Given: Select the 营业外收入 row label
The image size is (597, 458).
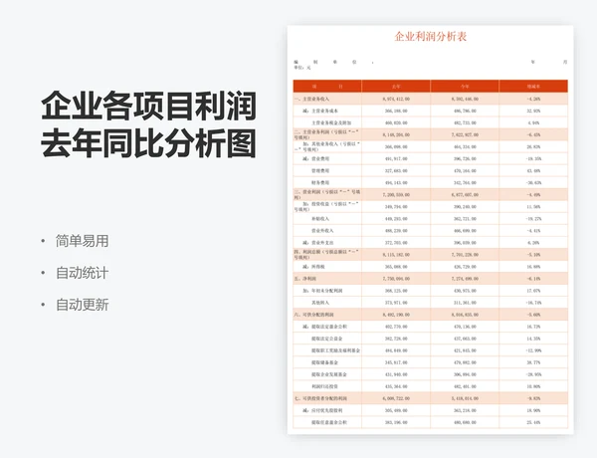Looking at the screenshot, I should click(322, 231).
